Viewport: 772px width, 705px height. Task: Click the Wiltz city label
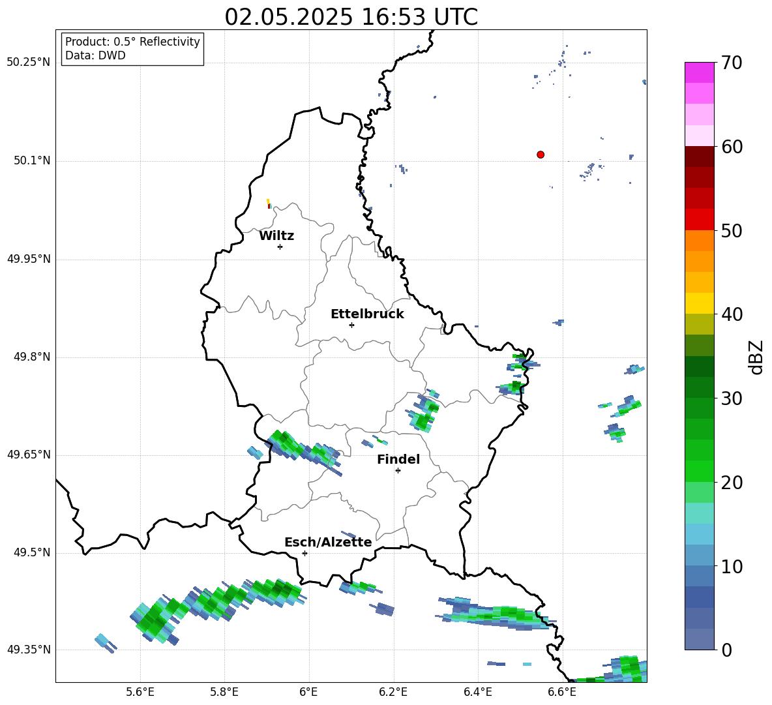[276, 236]
